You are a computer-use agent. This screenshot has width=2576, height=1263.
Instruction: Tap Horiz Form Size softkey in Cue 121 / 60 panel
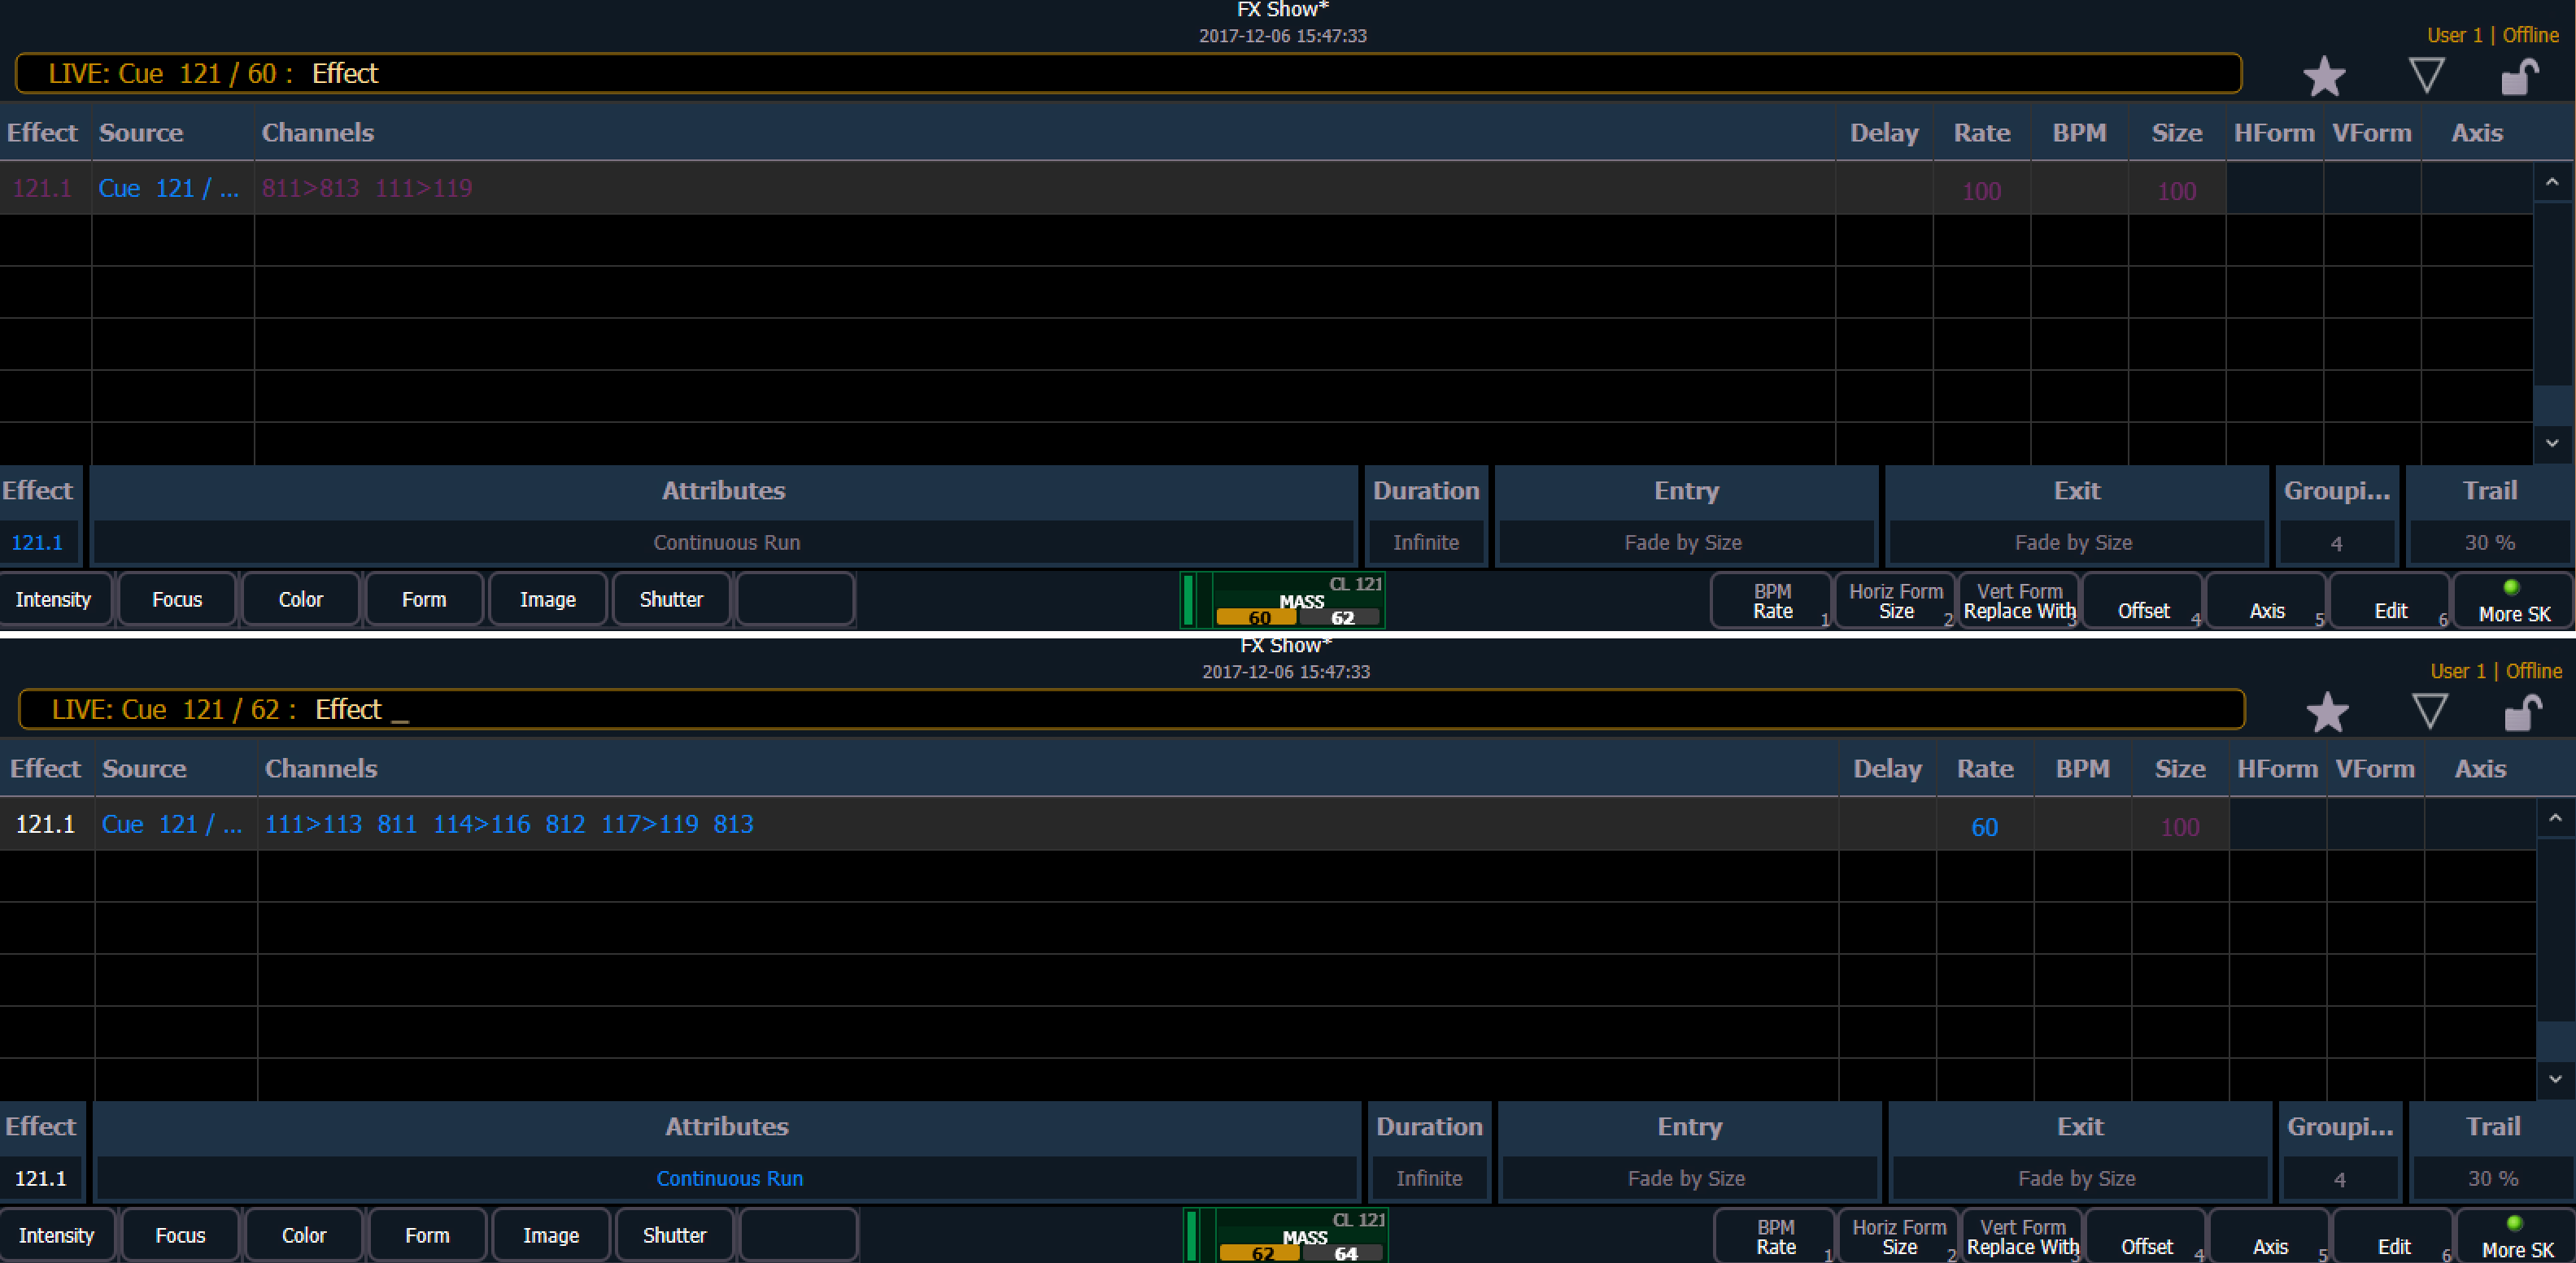click(x=1895, y=601)
